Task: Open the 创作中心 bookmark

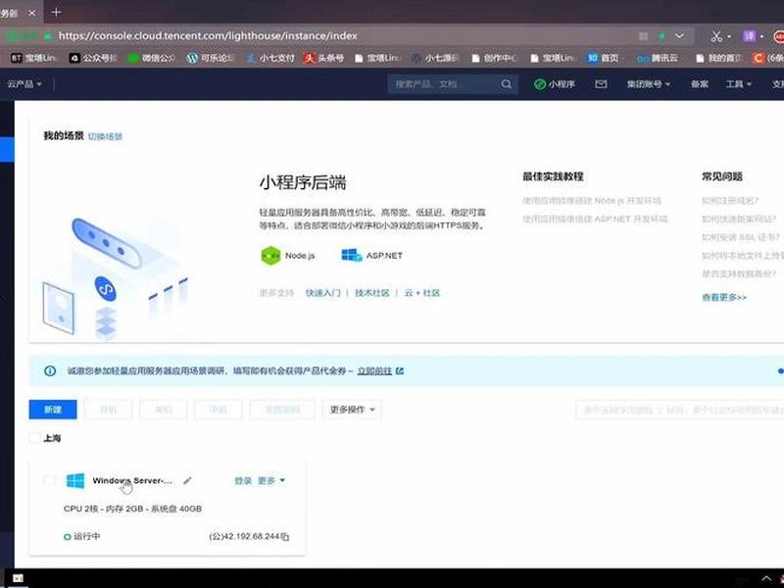Action: (x=495, y=58)
